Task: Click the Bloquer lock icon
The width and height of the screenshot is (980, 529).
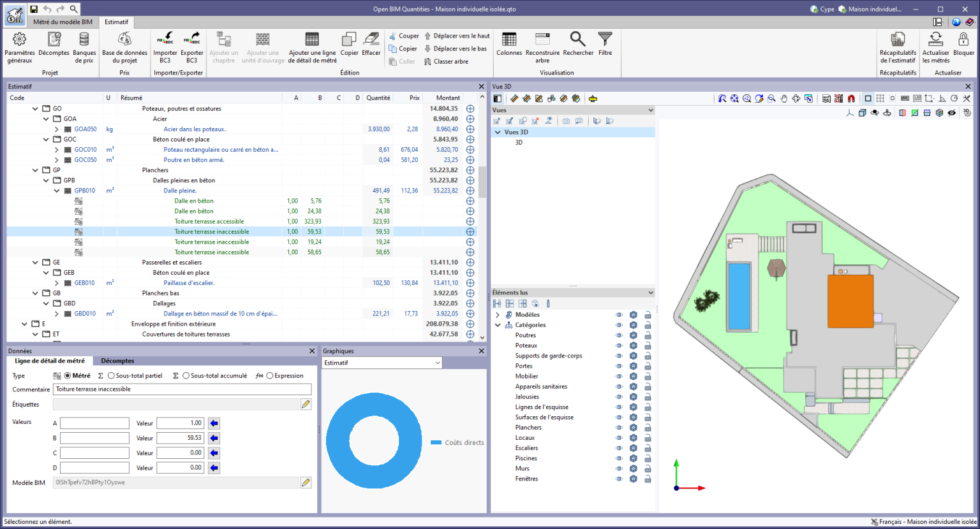Action: pyautogui.click(x=963, y=44)
